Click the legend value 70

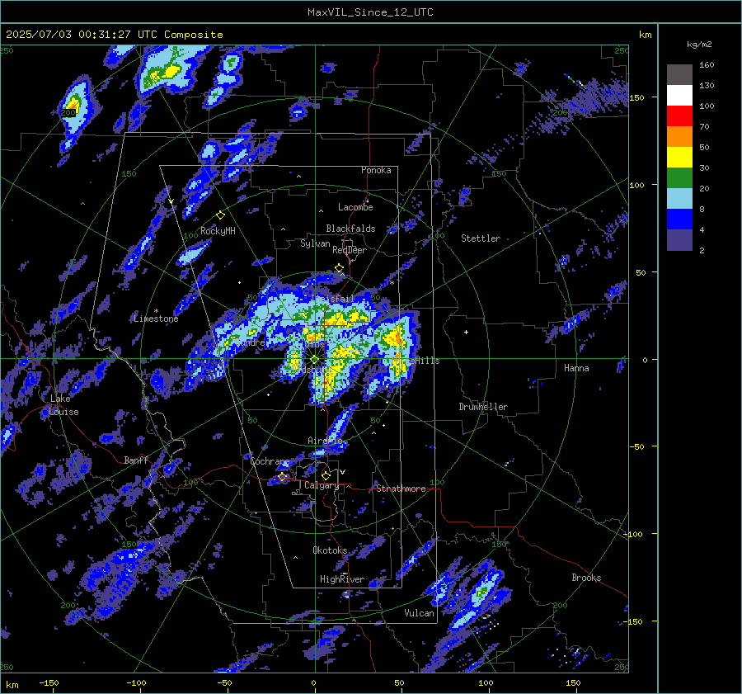coord(704,126)
